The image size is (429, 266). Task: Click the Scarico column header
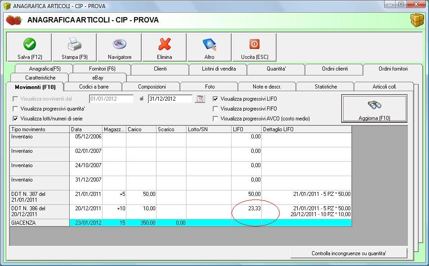point(171,129)
